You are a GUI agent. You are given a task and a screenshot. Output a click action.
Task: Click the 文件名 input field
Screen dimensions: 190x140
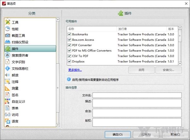(x=137, y=95)
